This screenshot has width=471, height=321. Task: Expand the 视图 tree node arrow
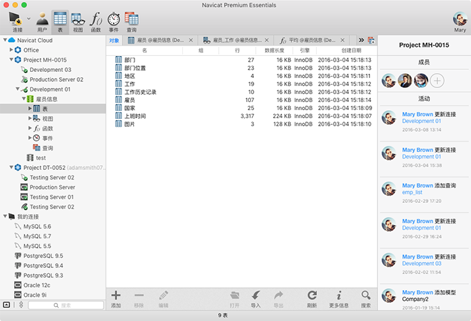coord(30,118)
